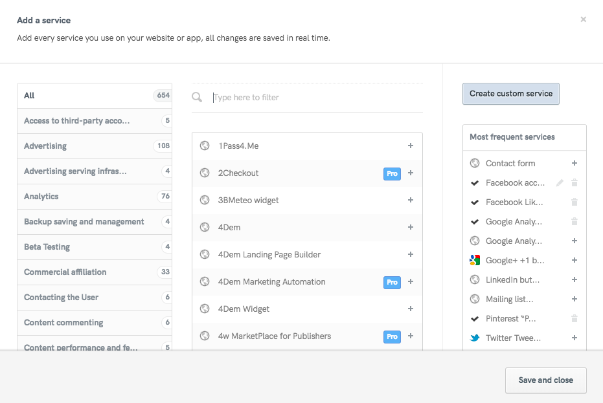Click the checkmark next to Google Analytics
The image size is (603, 403).
(x=475, y=222)
